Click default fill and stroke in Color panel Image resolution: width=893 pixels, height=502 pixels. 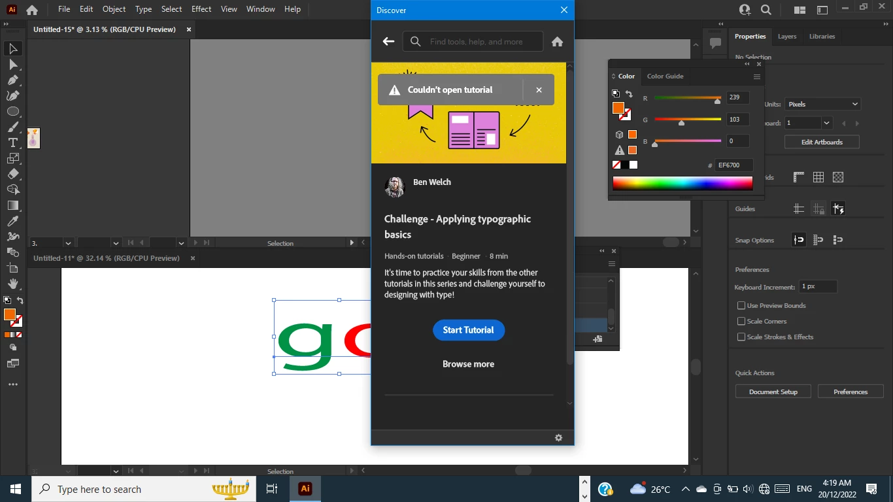click(616, 93)
